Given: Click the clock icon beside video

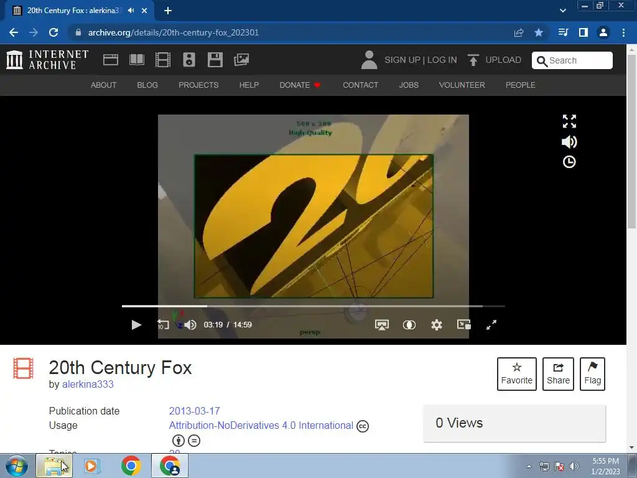Looking at the screenshot, I should pyautogui.click(x=569, y=162).
